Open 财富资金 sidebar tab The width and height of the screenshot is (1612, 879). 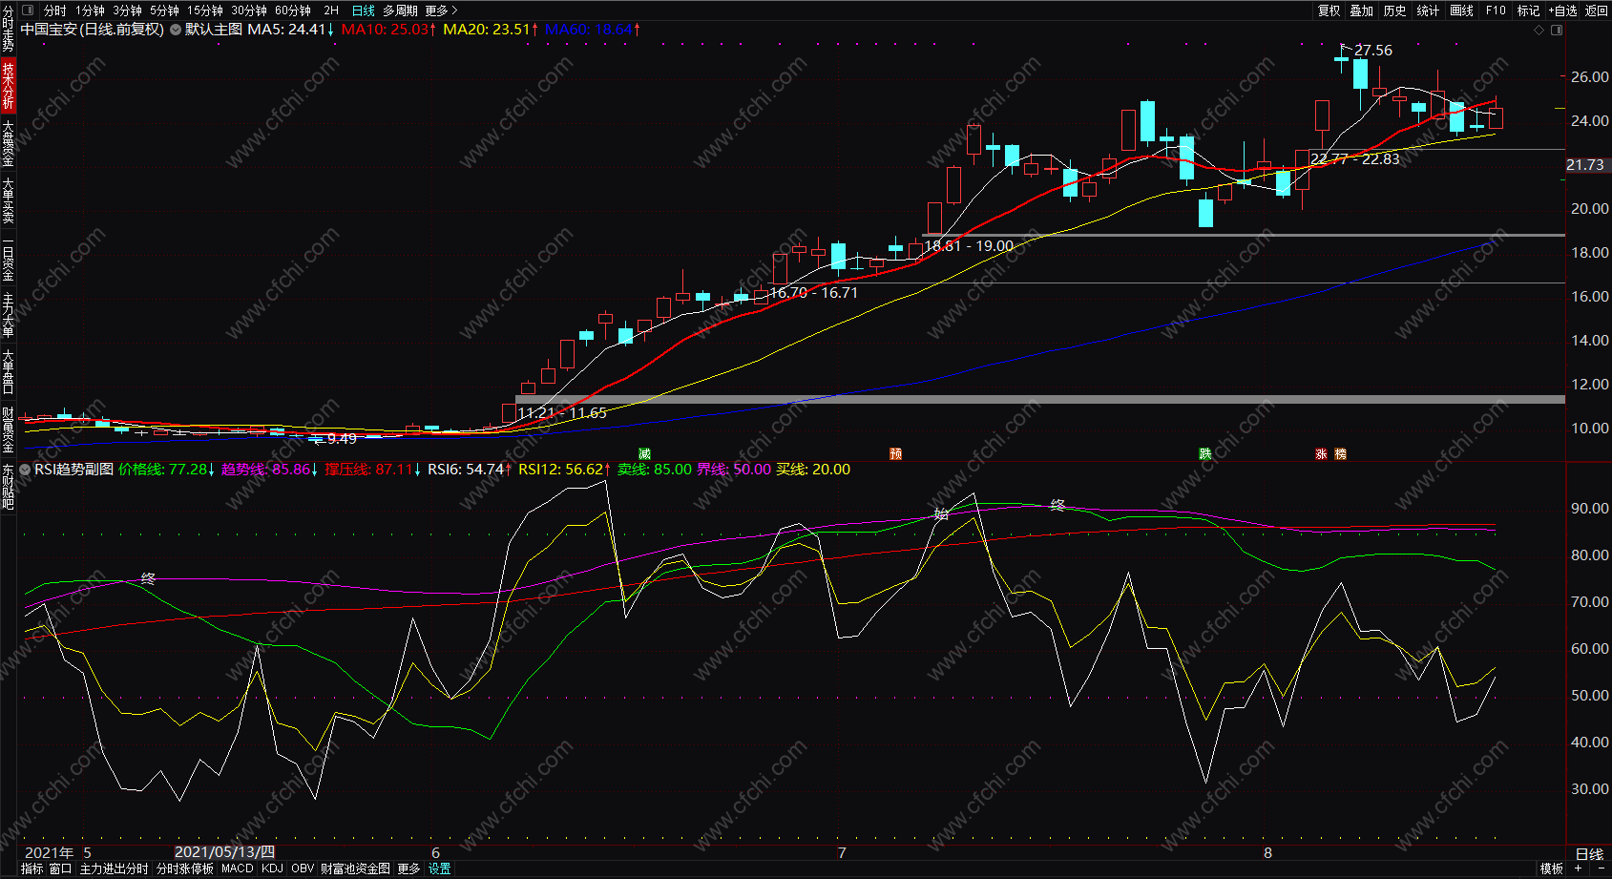point(8,429)
